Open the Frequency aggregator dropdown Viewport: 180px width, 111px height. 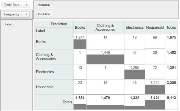click(16, 14)
